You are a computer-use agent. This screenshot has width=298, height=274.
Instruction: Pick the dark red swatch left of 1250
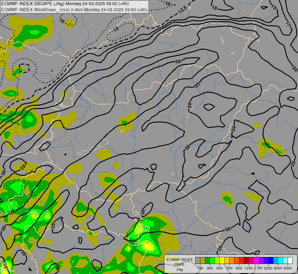point(246,260)
